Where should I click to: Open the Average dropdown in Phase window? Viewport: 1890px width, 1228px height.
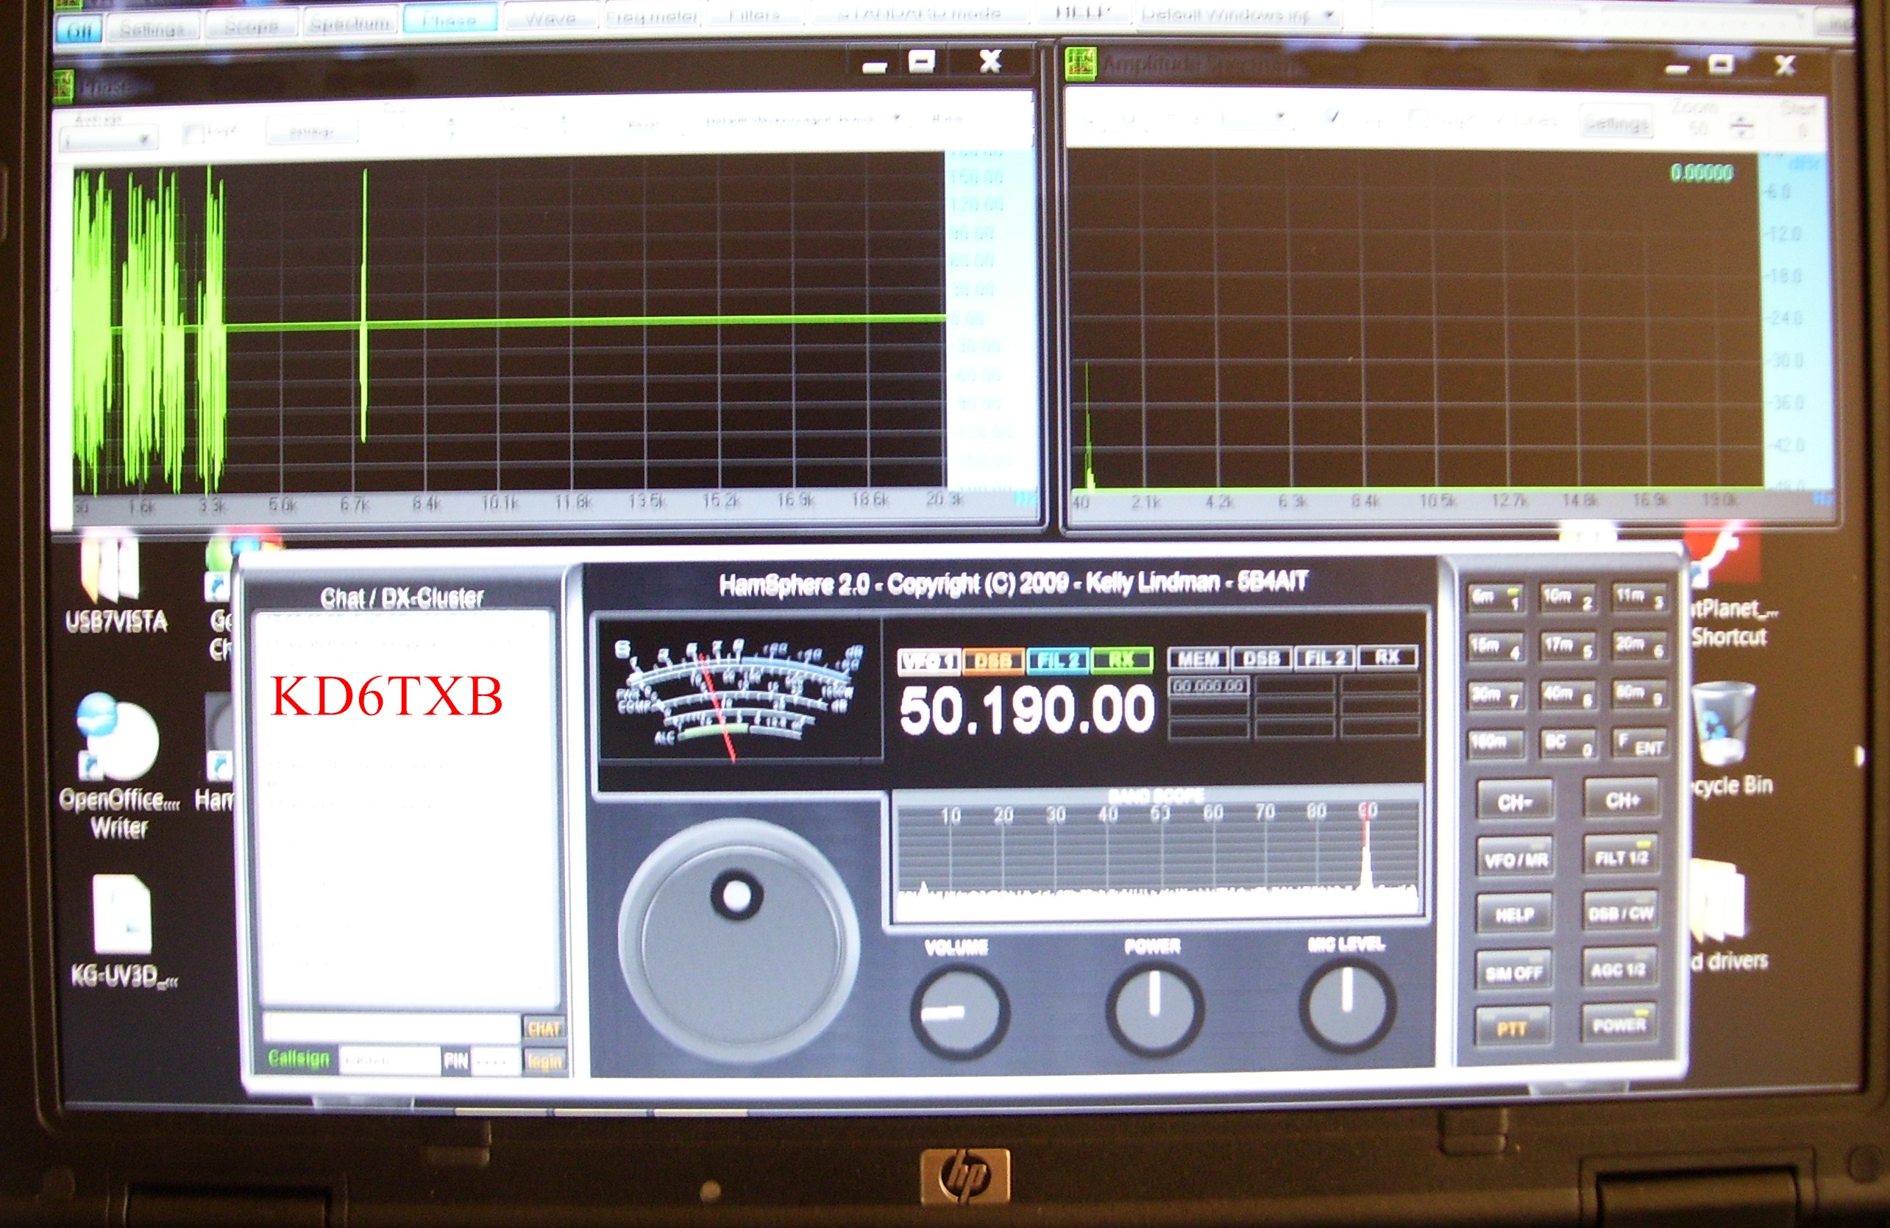click(110, 140)
